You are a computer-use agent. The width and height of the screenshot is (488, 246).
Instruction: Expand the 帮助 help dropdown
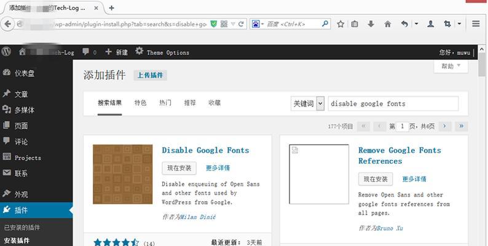[x=451, y=66]
